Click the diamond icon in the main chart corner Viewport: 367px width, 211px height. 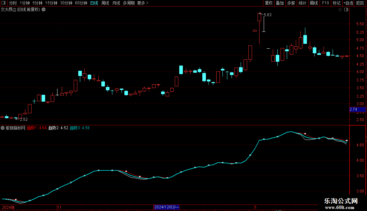click(x=340, y=10)
